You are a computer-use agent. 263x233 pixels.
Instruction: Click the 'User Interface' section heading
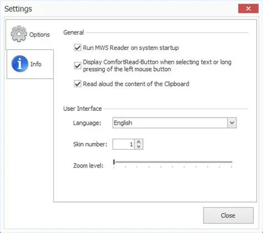pyautogui.click(x=83, y=109)
